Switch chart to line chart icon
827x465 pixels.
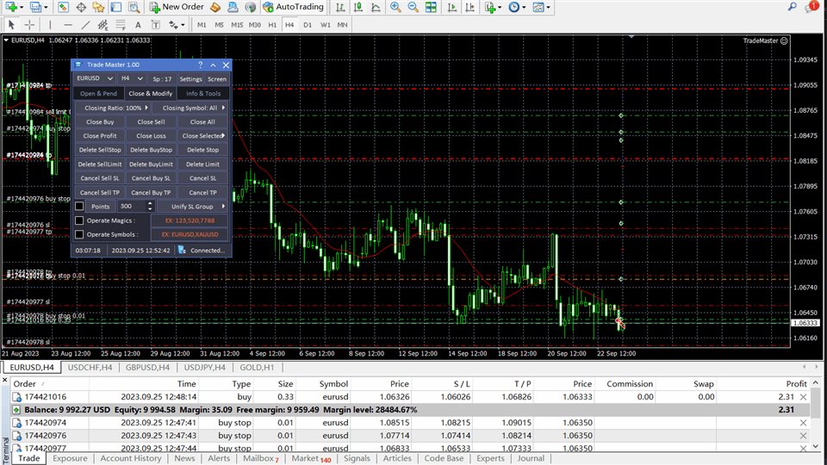point(376,7)
